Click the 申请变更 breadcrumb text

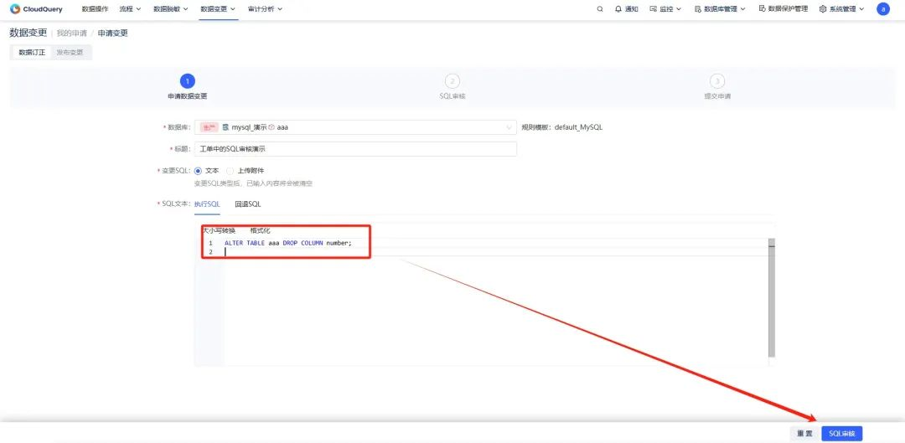[x=112, y=33]
